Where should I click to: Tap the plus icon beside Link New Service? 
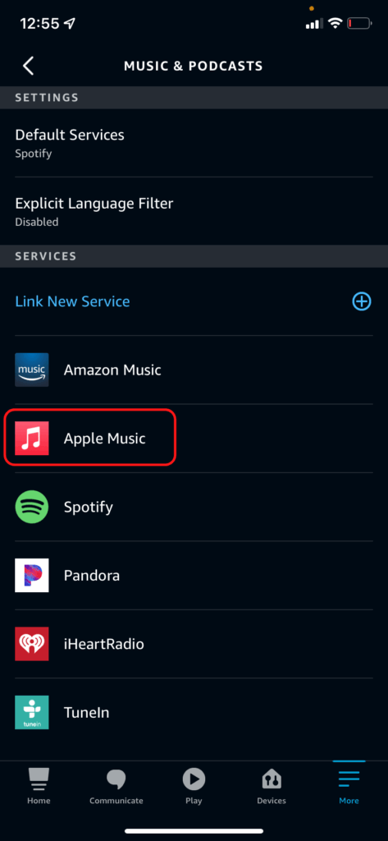(x=362, y=301)
